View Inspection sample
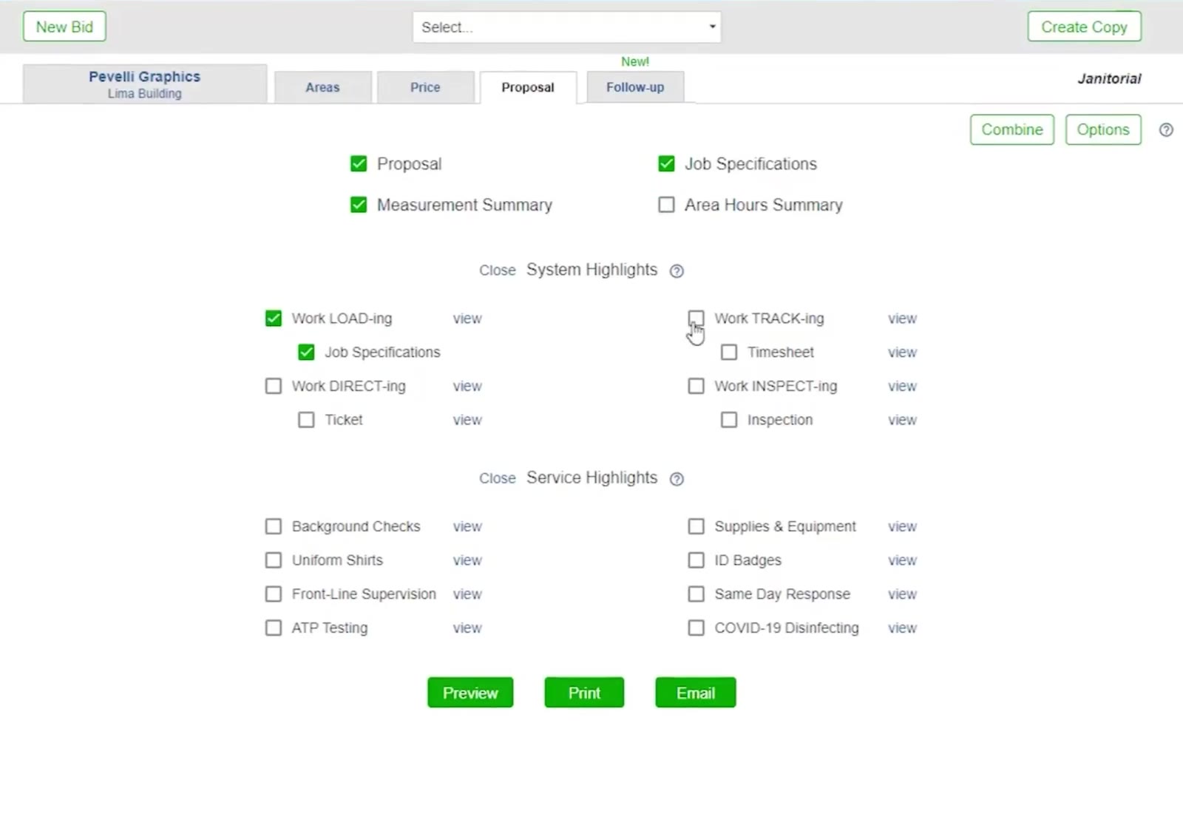This screenshot has height=822, width=1183. (902, 420)
